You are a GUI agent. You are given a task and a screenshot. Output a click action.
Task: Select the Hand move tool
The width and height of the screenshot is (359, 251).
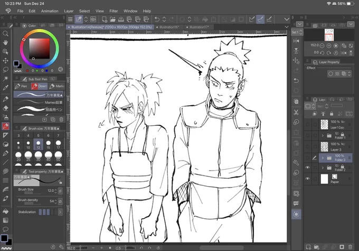click(5, 43)
